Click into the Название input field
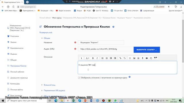The width and height of the screenshot is (184, 103). coord(101,43)
